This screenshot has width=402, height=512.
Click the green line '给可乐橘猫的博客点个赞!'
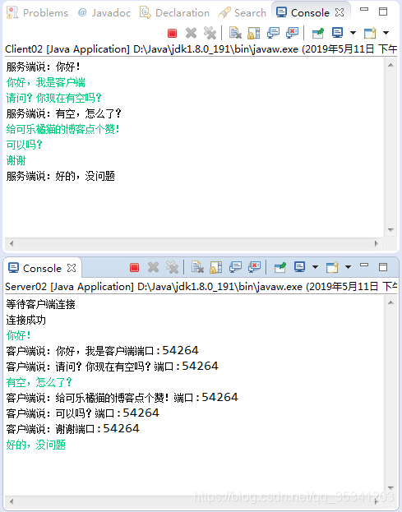63,129
